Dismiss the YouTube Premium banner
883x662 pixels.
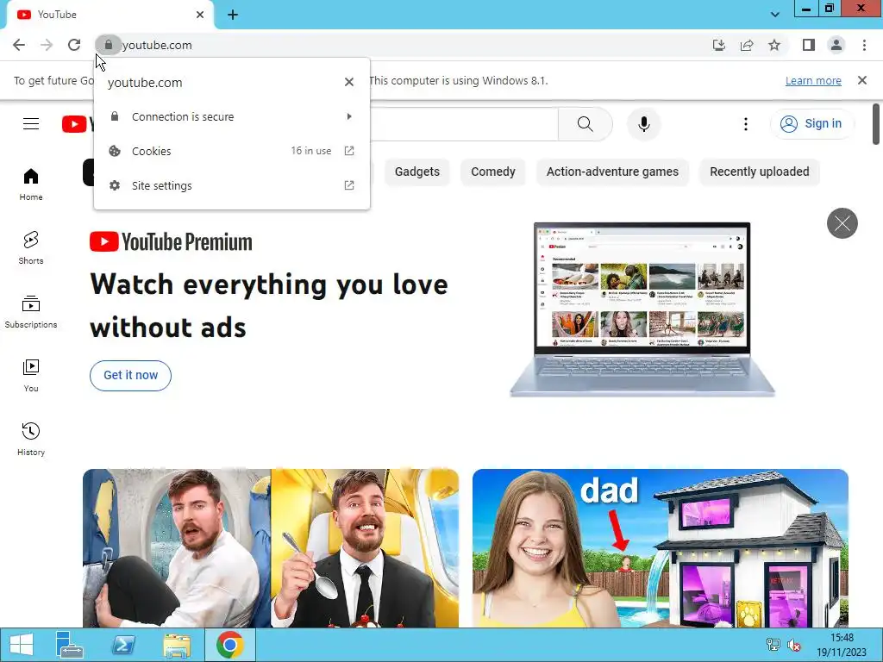[842, 223]
